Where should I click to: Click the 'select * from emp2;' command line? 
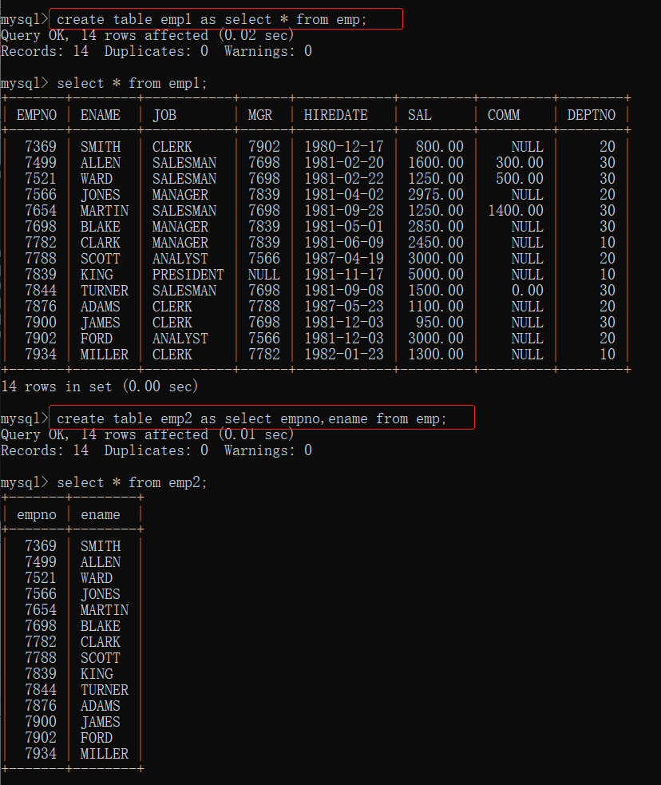click(132, 482)
